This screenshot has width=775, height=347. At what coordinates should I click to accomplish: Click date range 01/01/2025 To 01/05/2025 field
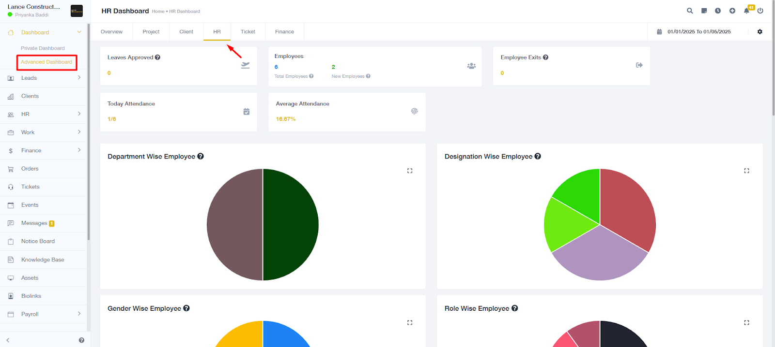(699, 32)
